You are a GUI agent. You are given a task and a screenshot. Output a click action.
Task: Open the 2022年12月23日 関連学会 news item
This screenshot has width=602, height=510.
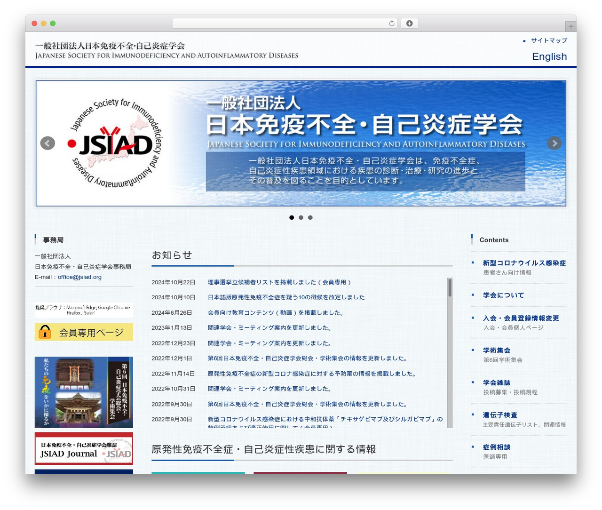(x=270, y=343)
